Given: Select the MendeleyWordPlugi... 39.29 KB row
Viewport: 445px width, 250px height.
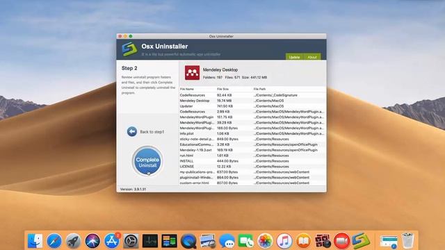Looking at the screenshot, I should 252,123.
